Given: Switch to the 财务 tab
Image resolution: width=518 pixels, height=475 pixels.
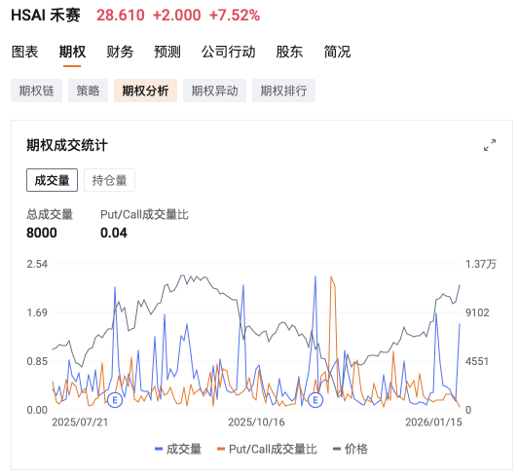Looking at the screenshot, I should click(x=120, y=52).
